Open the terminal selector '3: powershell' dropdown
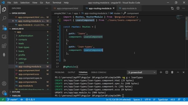Screen dimensions: 188x105 tap(142, 72)
